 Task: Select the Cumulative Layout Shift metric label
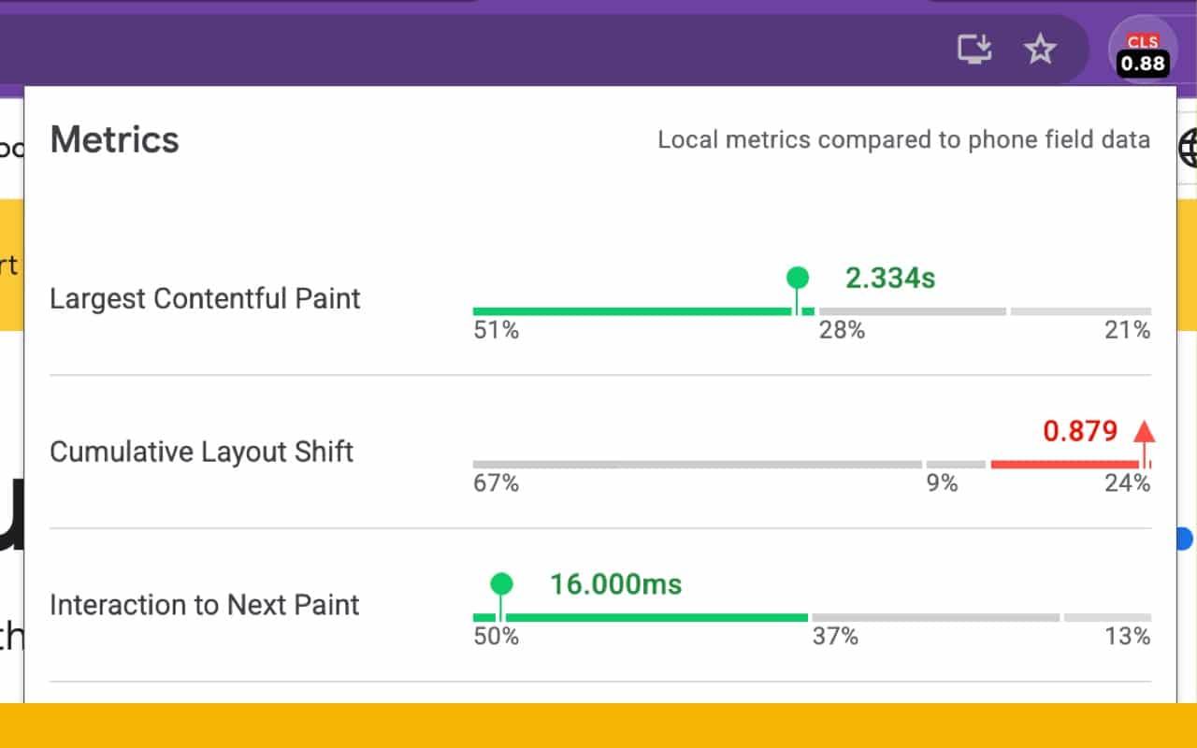coord(202,451)
